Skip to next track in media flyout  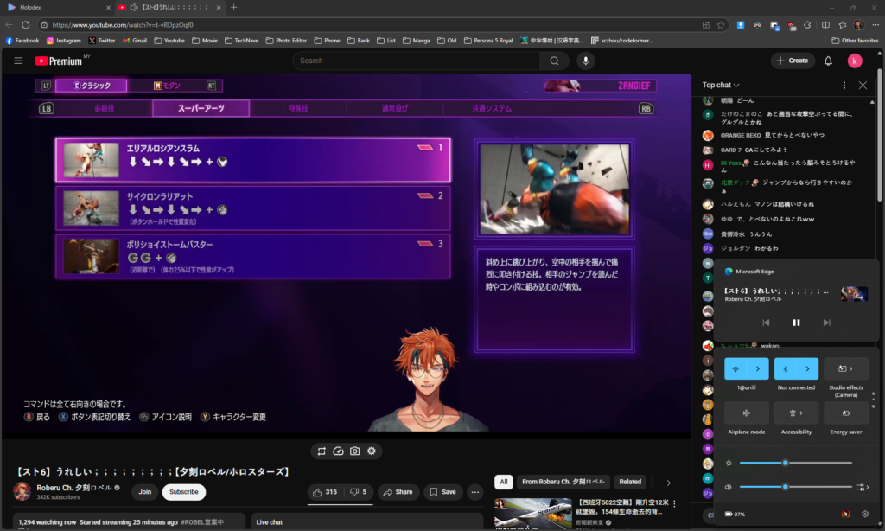827,323
